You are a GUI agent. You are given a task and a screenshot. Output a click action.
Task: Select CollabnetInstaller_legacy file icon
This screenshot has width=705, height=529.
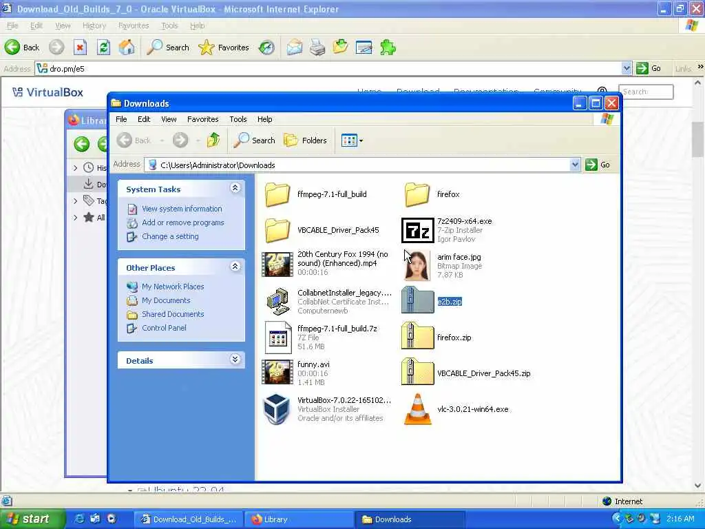click(277, 301)
